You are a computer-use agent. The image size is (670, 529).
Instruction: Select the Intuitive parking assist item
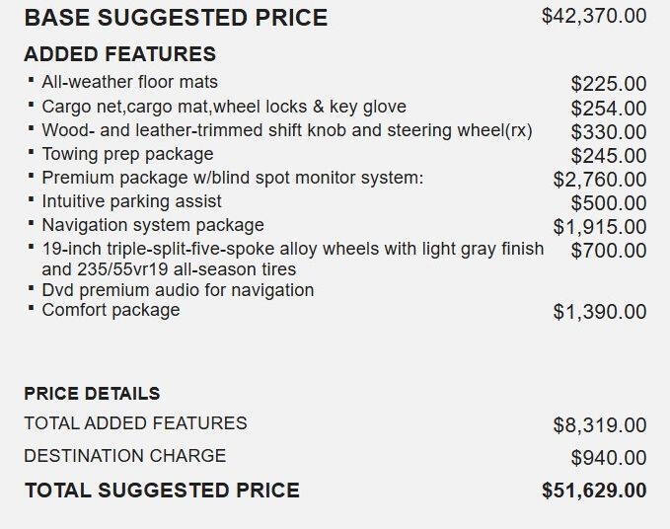tap(131, 201)
